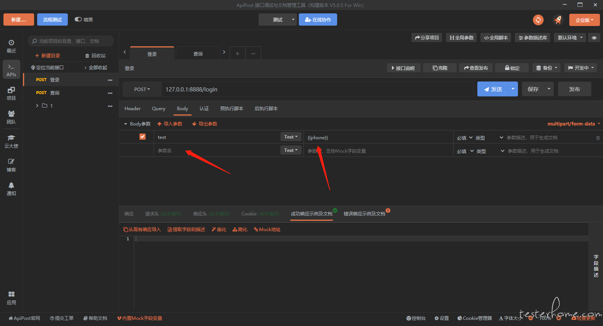The image size is (603, 326).
Task: Click 导入参数 import parameters link
Action: click(x=170, y=124)
